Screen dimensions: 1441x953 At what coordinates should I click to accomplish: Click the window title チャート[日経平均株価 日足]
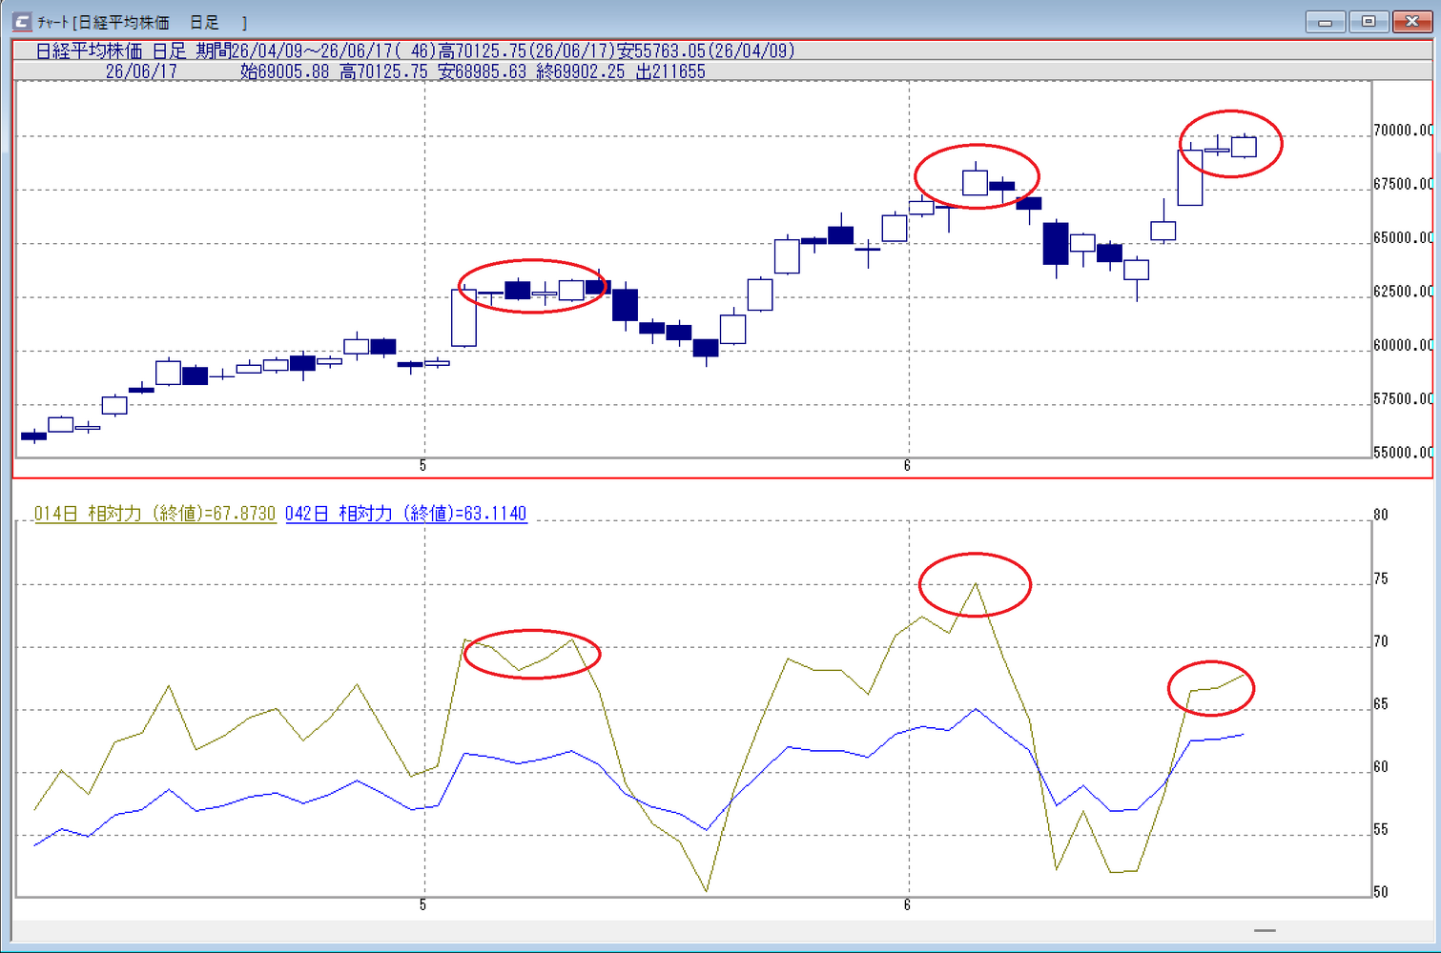pyautogui.click(x=143, y=22)
